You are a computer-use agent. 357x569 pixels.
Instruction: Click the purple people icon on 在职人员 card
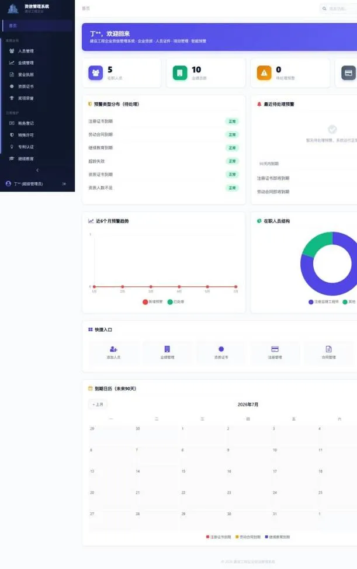tap(96, 73)
